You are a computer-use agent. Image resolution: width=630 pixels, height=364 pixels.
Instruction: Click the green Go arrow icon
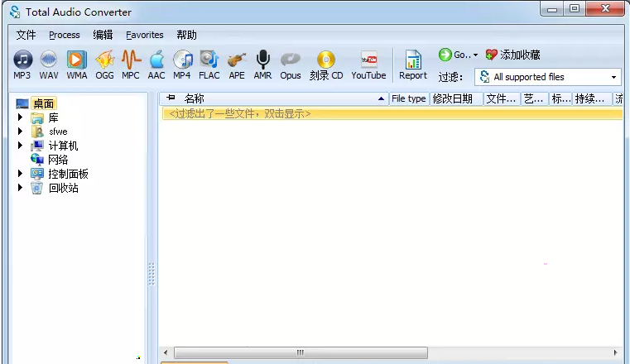pos(445,55)
